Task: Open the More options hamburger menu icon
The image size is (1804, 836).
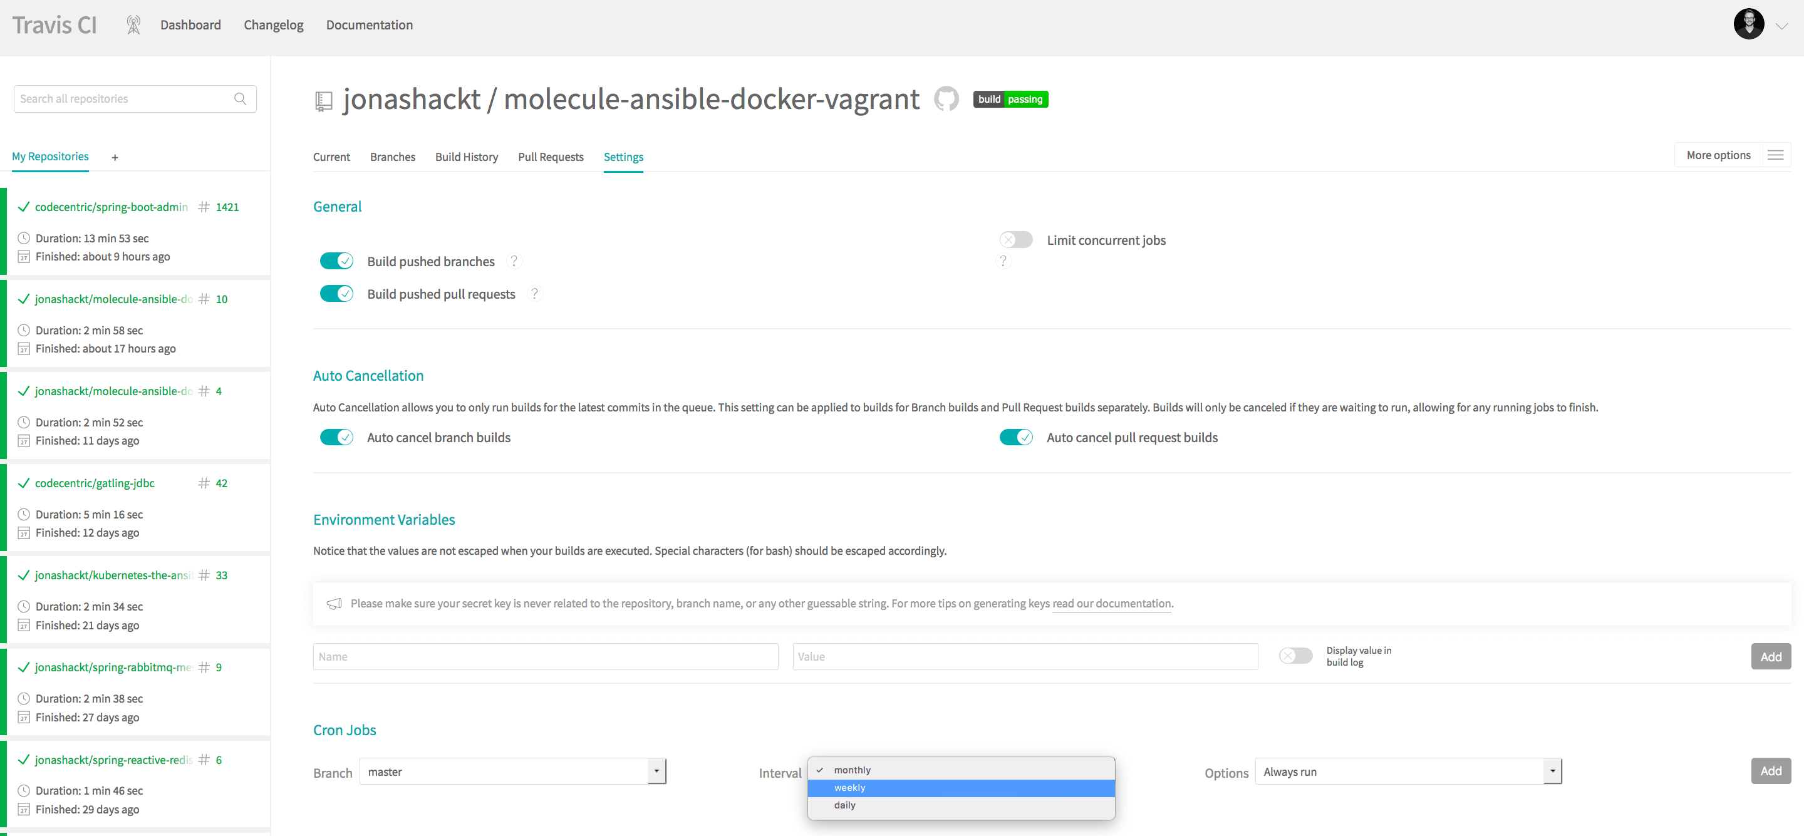Action: (x=1775, y=155)
